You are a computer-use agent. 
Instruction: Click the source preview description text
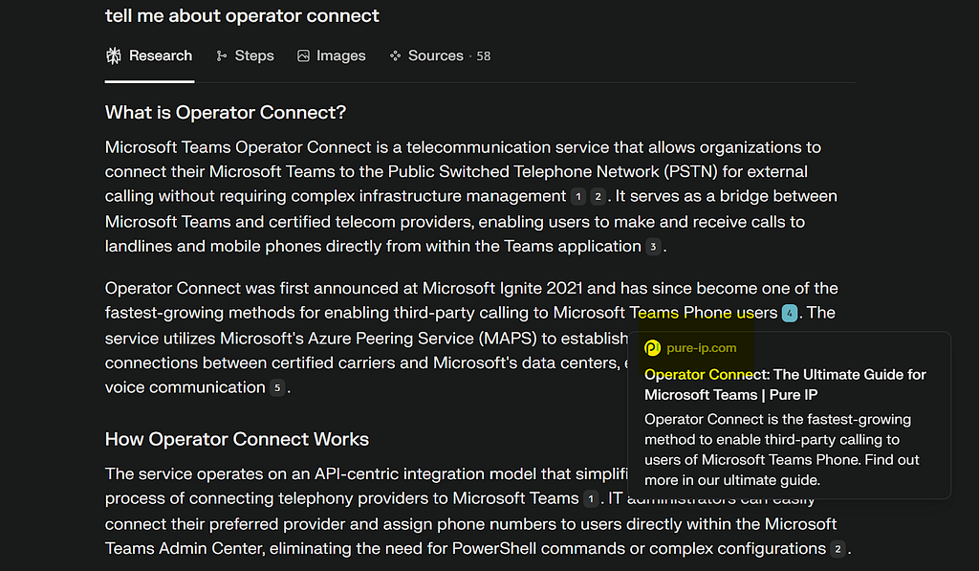pos(782,450)
